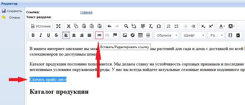Viewport: 245px width, 105px height.
Task: Insert Flash object icon
Action: coord(133,35)
